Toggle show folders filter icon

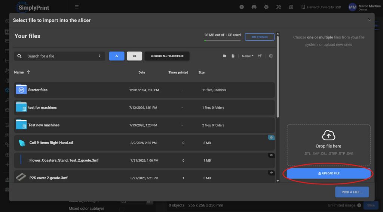[x=224, y=56]
